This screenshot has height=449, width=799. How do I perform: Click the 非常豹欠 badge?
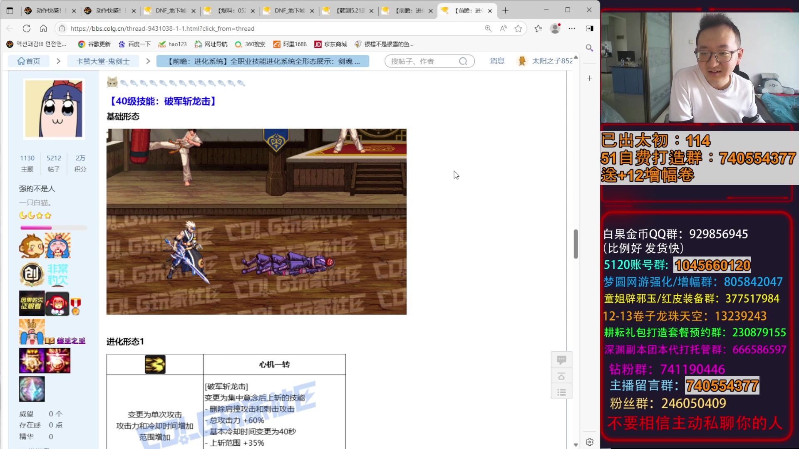pyautogui.click(x=57, y=274)
